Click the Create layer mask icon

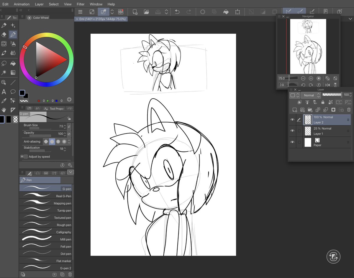[333, 110]
